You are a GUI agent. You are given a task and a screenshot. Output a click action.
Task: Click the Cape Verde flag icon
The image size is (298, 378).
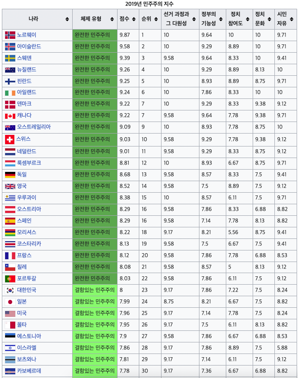pyautogui.click(x=10, y=371)
